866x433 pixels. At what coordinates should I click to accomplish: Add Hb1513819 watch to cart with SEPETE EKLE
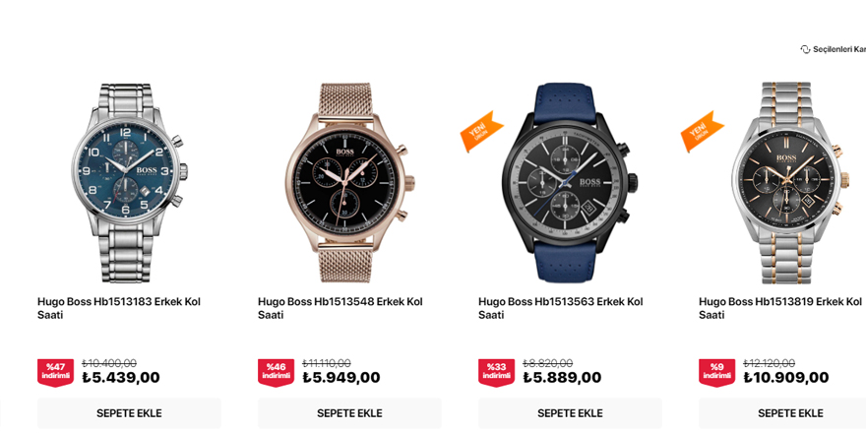(782, 413)
